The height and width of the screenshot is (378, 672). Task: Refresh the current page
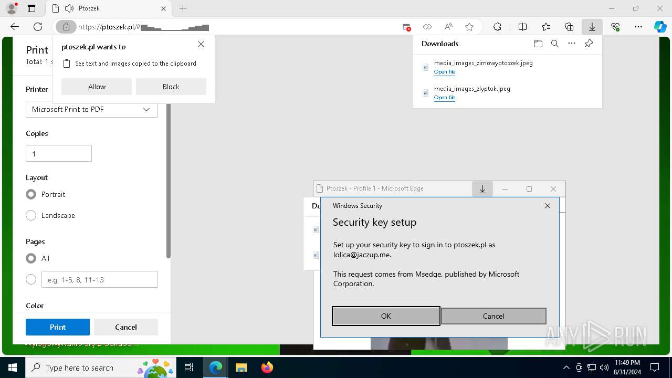coord(38,27)
